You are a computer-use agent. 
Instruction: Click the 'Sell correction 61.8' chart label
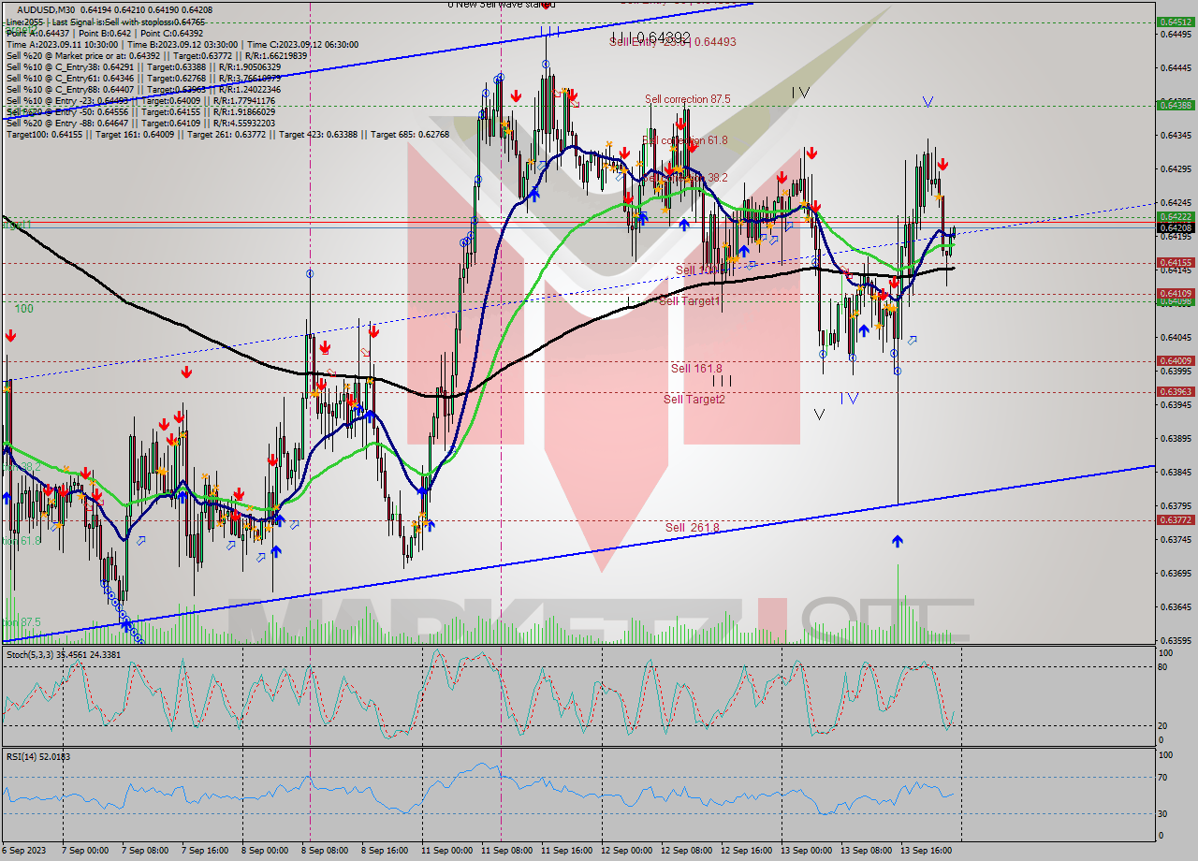(x=685, y=140)
